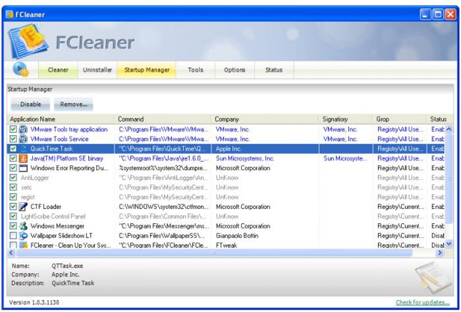The height and width of the screenshot is (312, 461).
Task: Click the FCleaner play-gear icon in toolbar
Action: [20, 70]
